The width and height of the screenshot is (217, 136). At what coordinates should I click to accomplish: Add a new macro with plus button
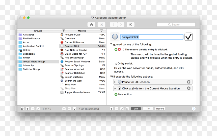click(64, 109)
